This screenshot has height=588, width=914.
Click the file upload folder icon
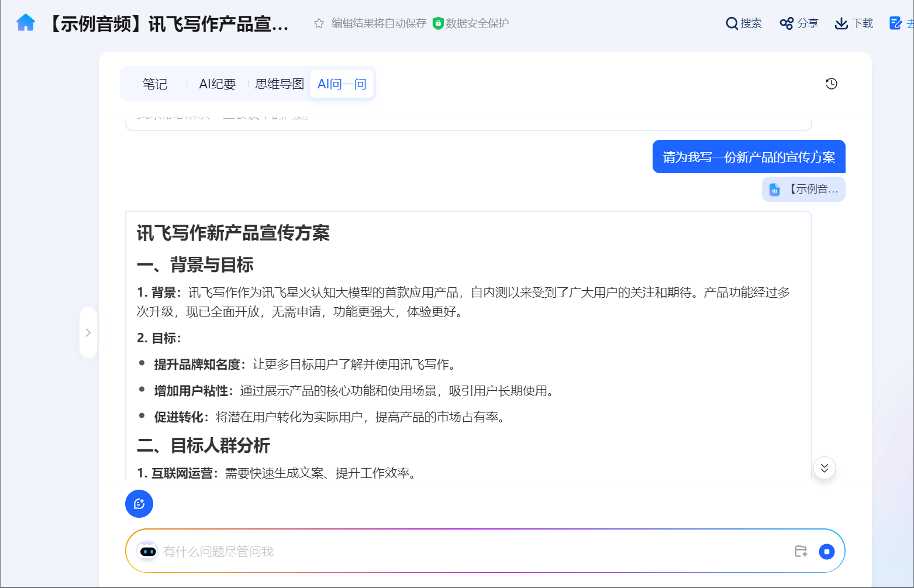(x=801, y=551)
